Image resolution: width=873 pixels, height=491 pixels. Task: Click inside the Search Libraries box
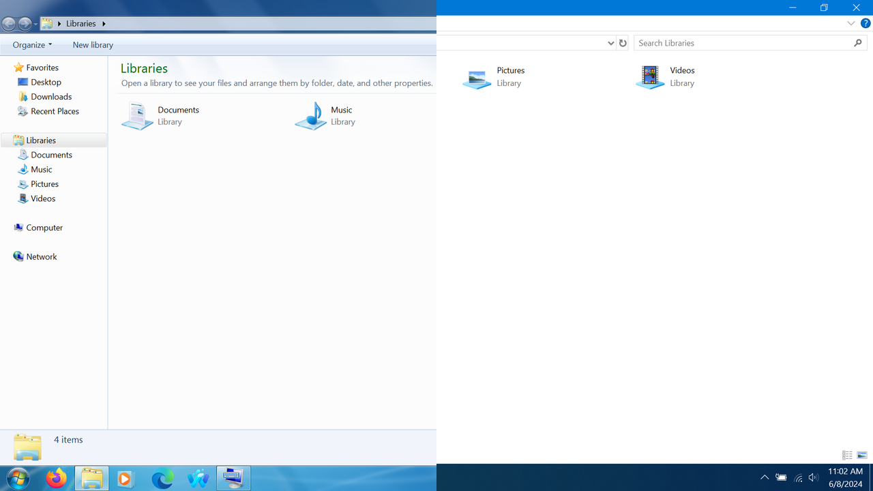(742, 43)
